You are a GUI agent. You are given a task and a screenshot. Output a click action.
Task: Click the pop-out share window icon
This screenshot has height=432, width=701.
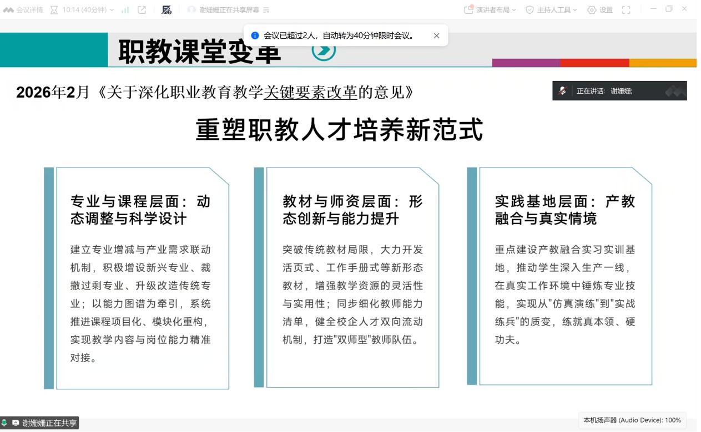pyautogui.click(x=142, y=10)
